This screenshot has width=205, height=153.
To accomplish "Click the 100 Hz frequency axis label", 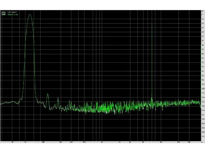I will coord(43,142).
